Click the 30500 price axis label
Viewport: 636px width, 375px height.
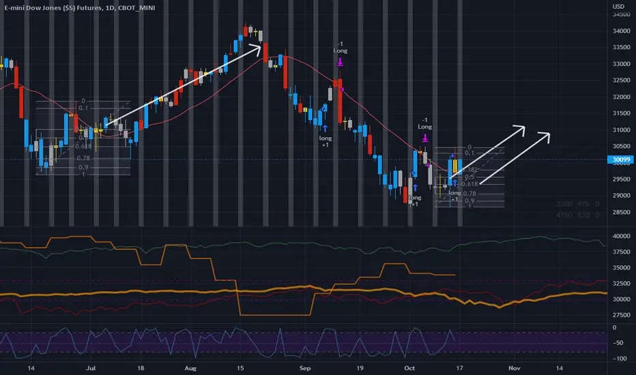pyautogui.click(x=621, y=147)
